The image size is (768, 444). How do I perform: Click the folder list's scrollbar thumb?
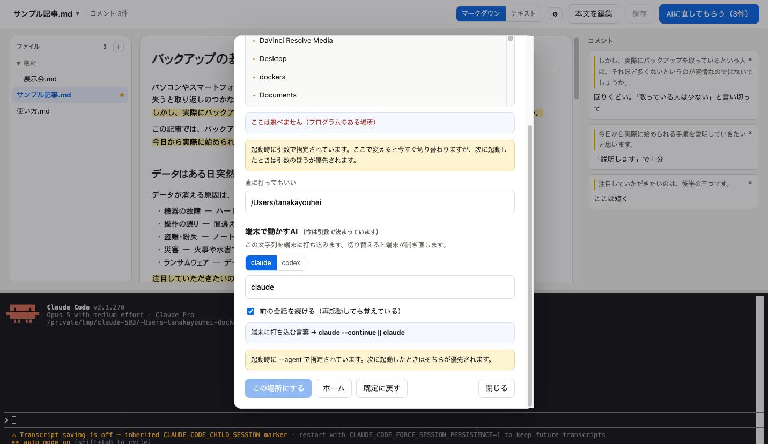pos(511,39)
